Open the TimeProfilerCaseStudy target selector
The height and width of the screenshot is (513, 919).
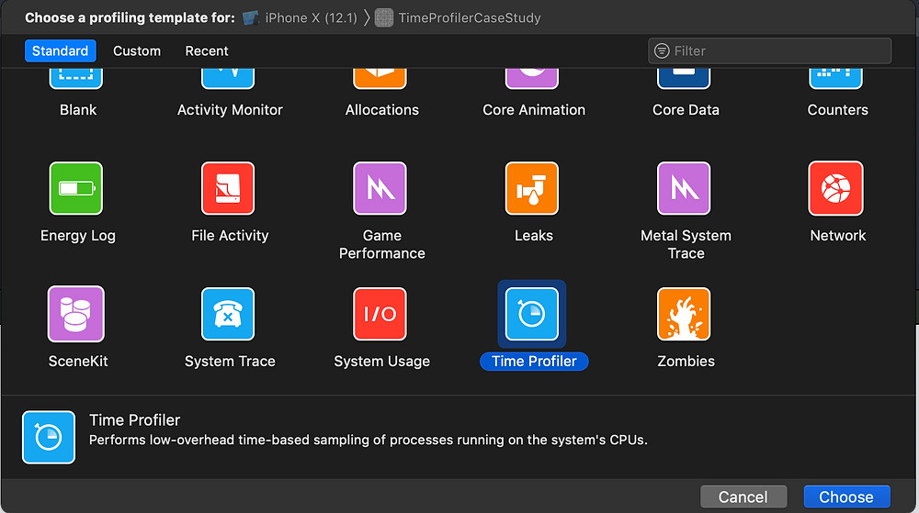pyautogui.click(x=458, y=17)
